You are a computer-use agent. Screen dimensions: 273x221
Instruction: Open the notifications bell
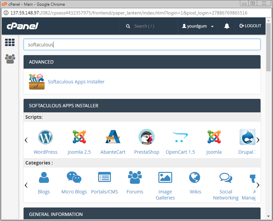pyautogui.click(x=227, y=26)
